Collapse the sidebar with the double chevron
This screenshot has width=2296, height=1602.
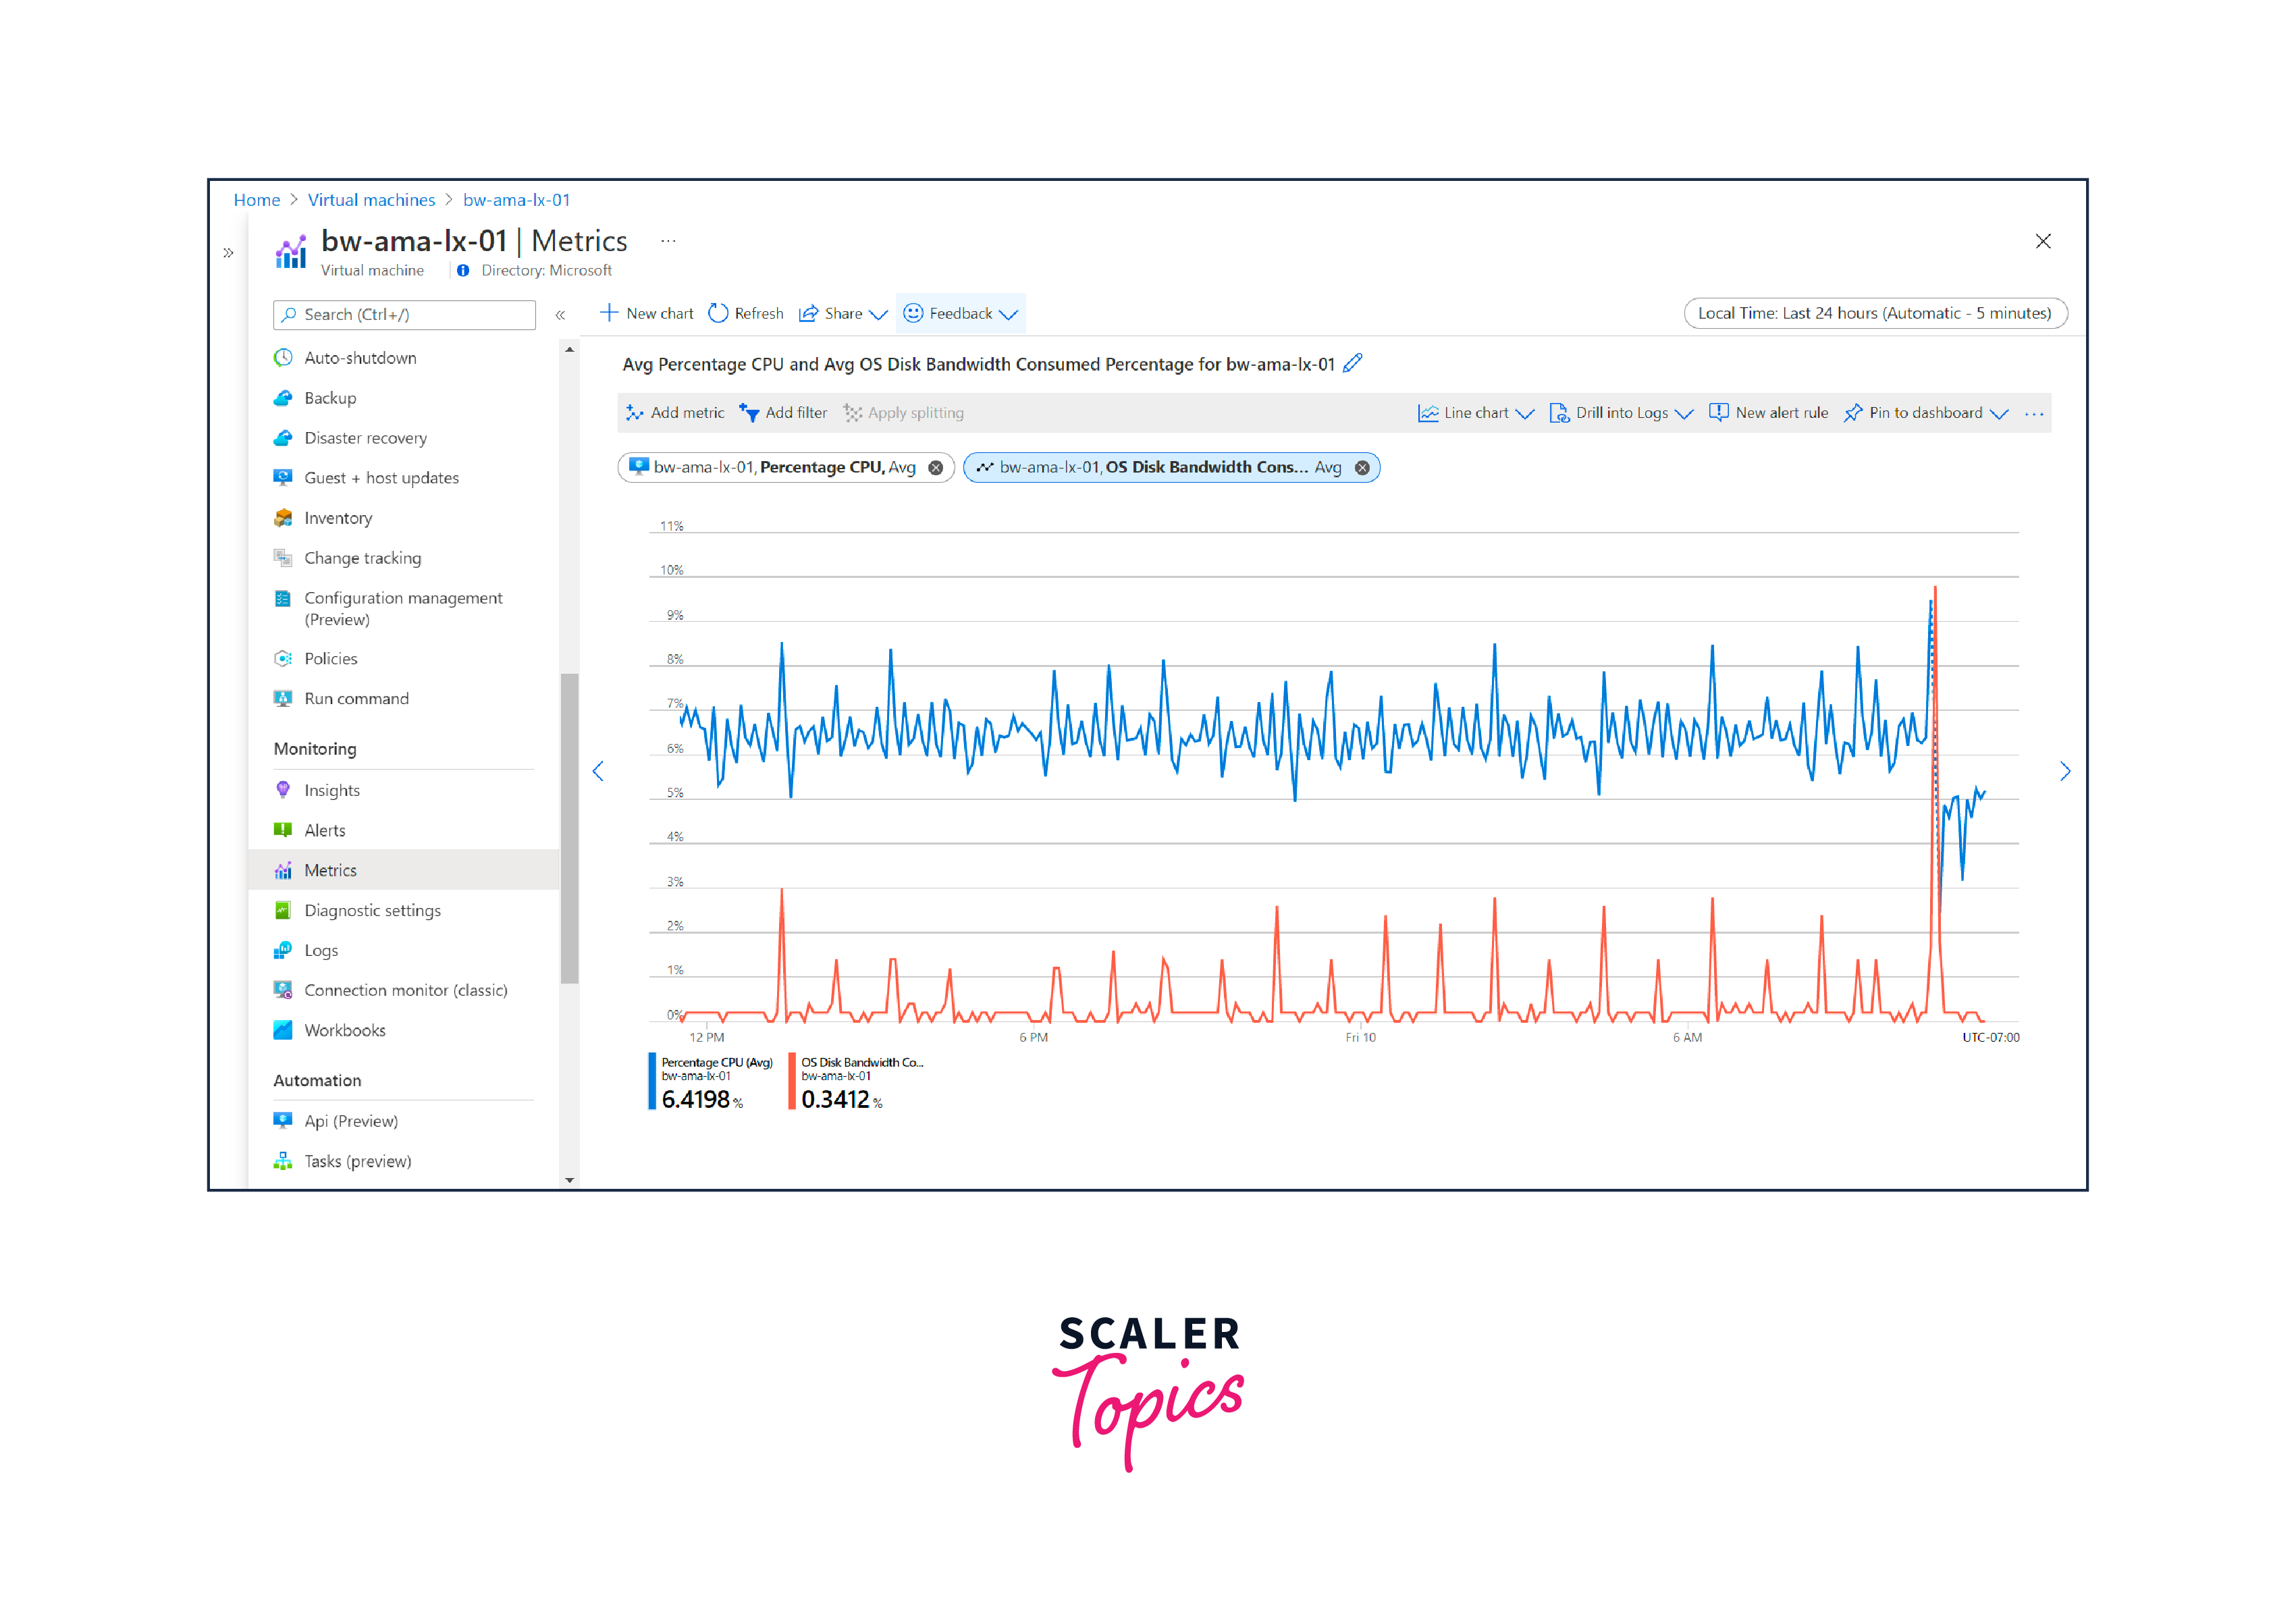point(560,315)
